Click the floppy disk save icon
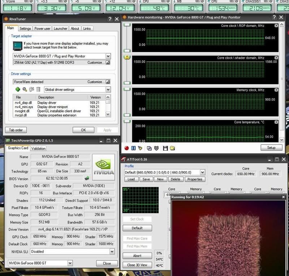Screen dimensions: 289x276 165,148
